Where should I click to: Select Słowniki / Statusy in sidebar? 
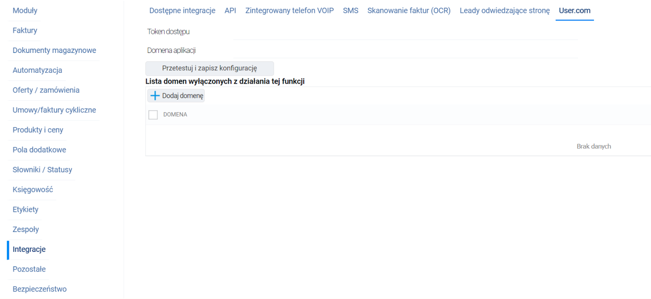42,170
